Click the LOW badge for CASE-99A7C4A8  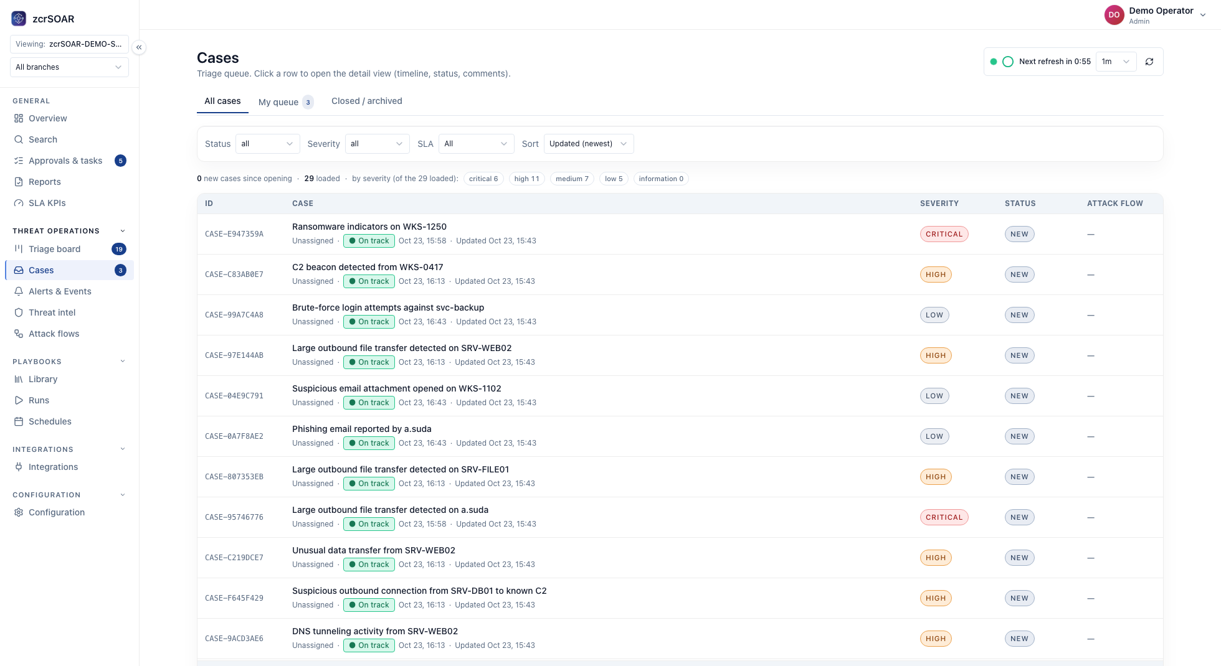pyautogui.click(x=934, y=315)
